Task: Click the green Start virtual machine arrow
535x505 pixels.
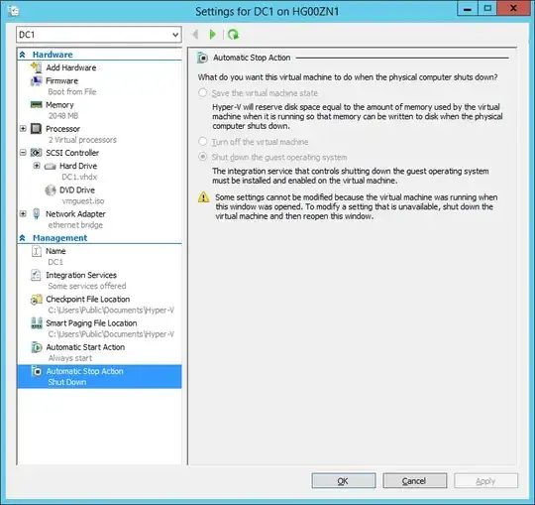Action: (213, 34)
